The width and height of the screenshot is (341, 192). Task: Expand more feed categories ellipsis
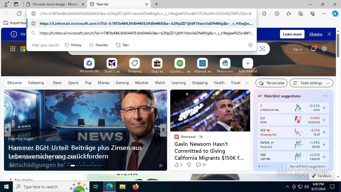(247, 83)
